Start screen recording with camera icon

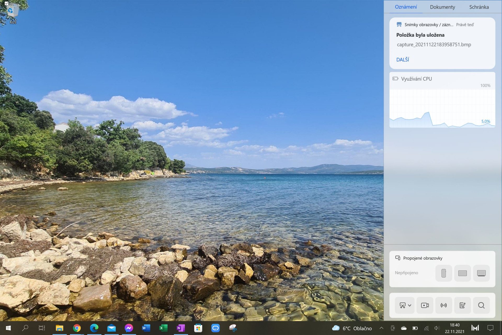[425, 305]
